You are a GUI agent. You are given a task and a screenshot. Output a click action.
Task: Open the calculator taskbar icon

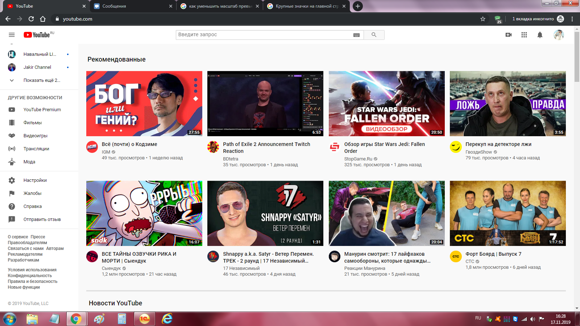[x=122, y=319]
